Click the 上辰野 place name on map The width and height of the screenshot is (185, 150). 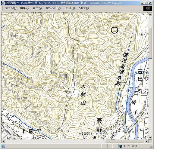click(x=31, y=131)
